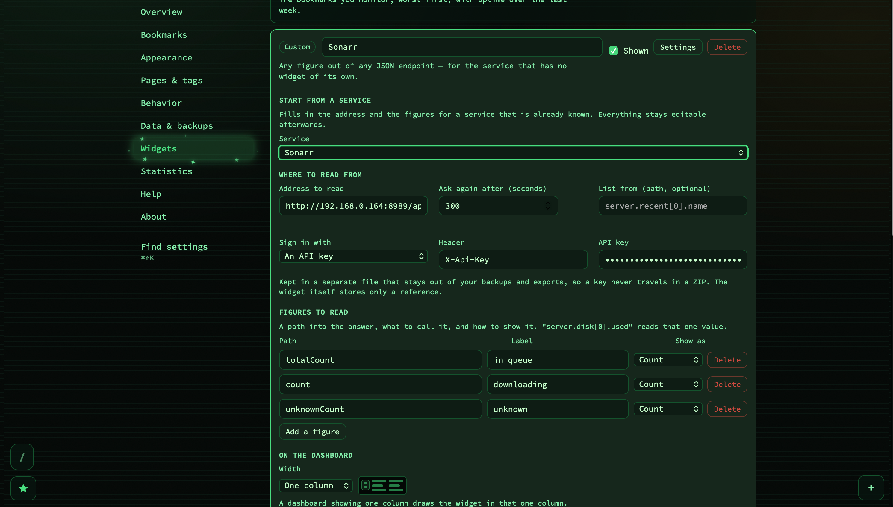Go to Behavior settings
The width and height of the screenshot is (893, 507).
pyautogui.click(x=161, y=103)
